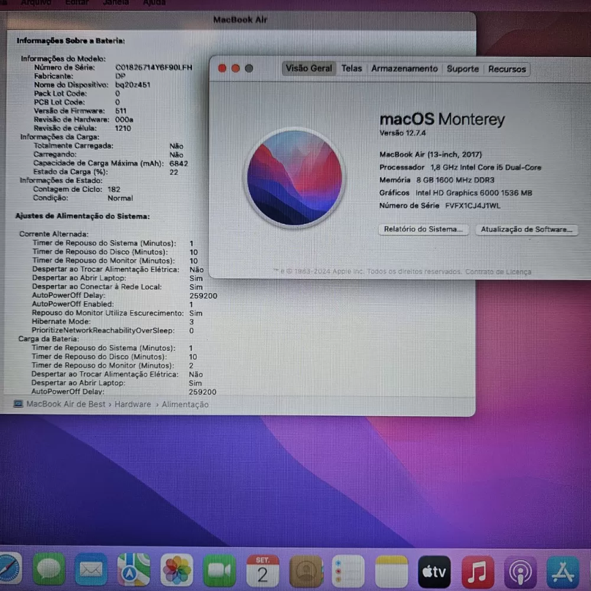Click the "Condição:" value "Normal"
The height and width of the screenshot is (591, 591).
[120, 198]
